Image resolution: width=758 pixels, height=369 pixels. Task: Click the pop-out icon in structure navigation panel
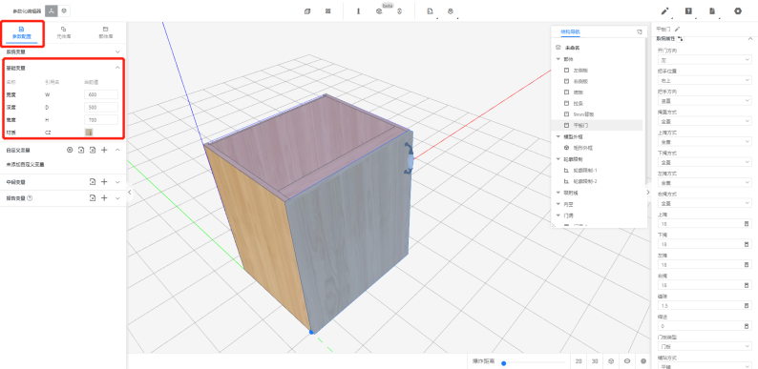point(640,31)
